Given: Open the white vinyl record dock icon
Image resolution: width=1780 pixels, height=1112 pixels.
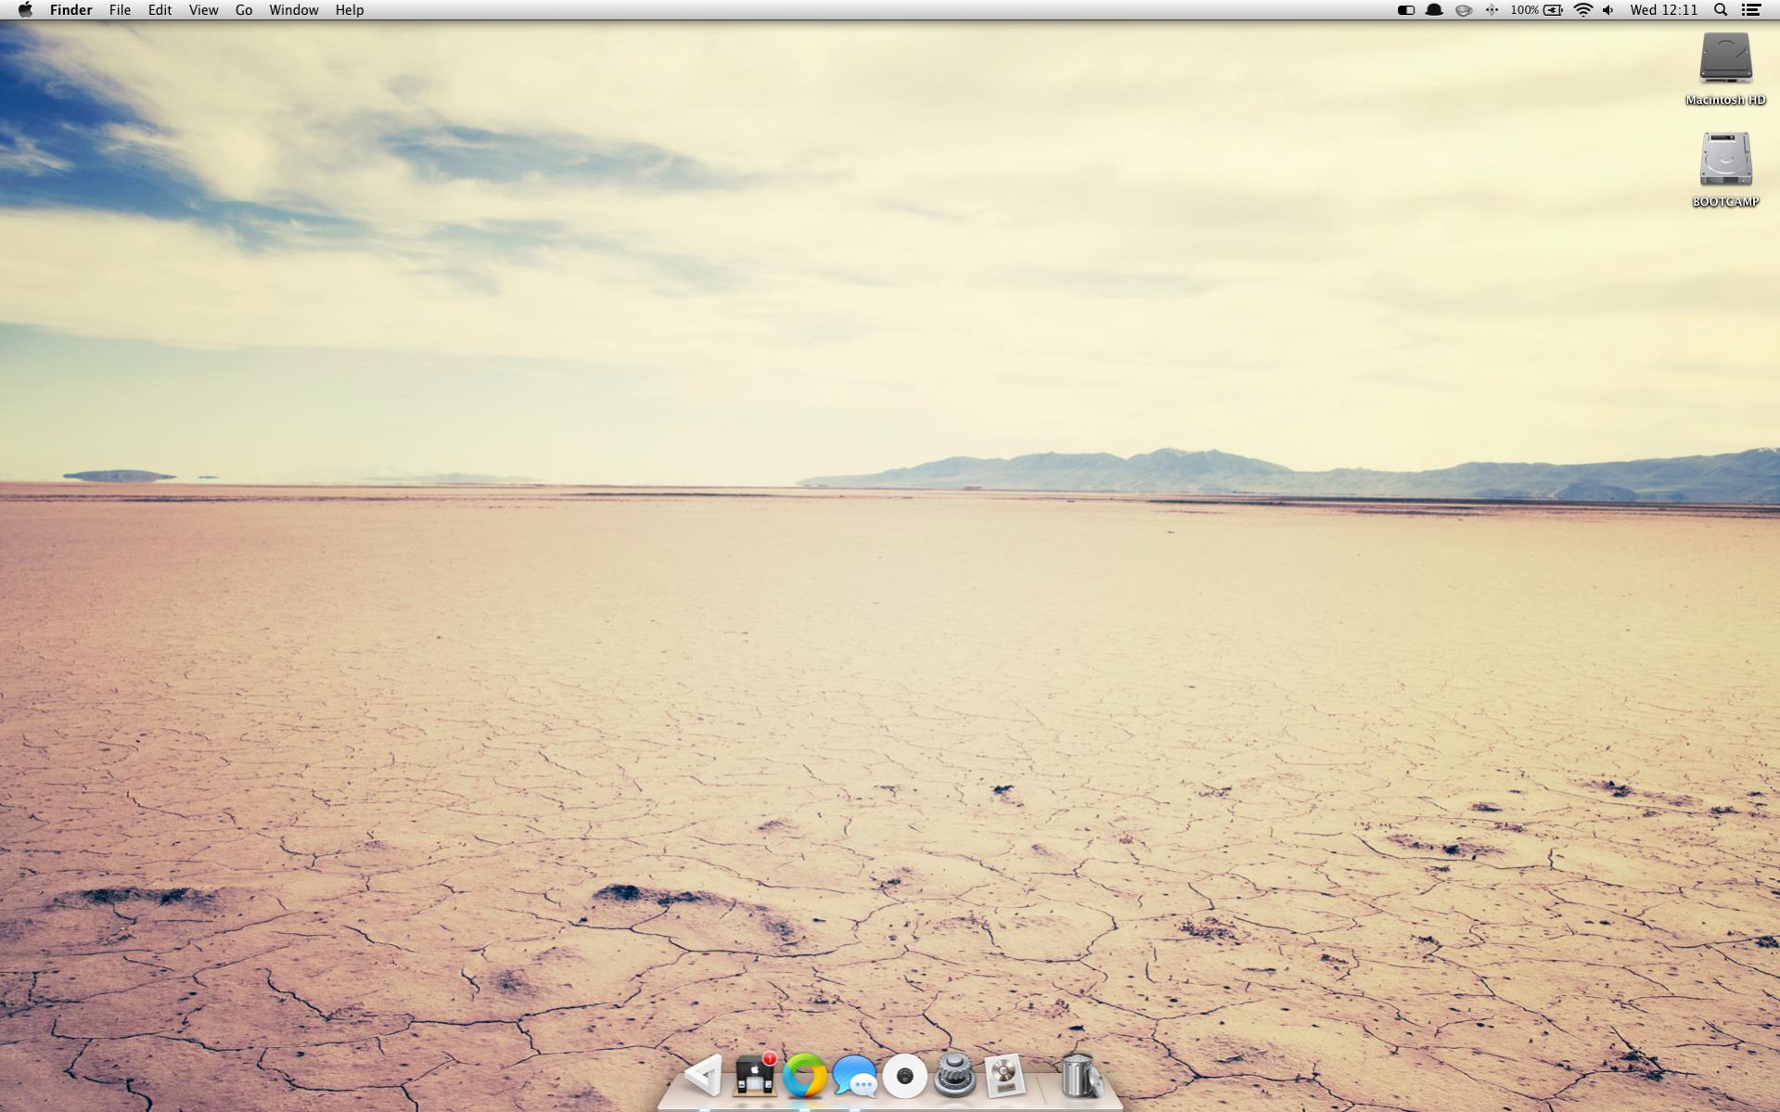Looking at the screenshot, I should (904, 1077).
